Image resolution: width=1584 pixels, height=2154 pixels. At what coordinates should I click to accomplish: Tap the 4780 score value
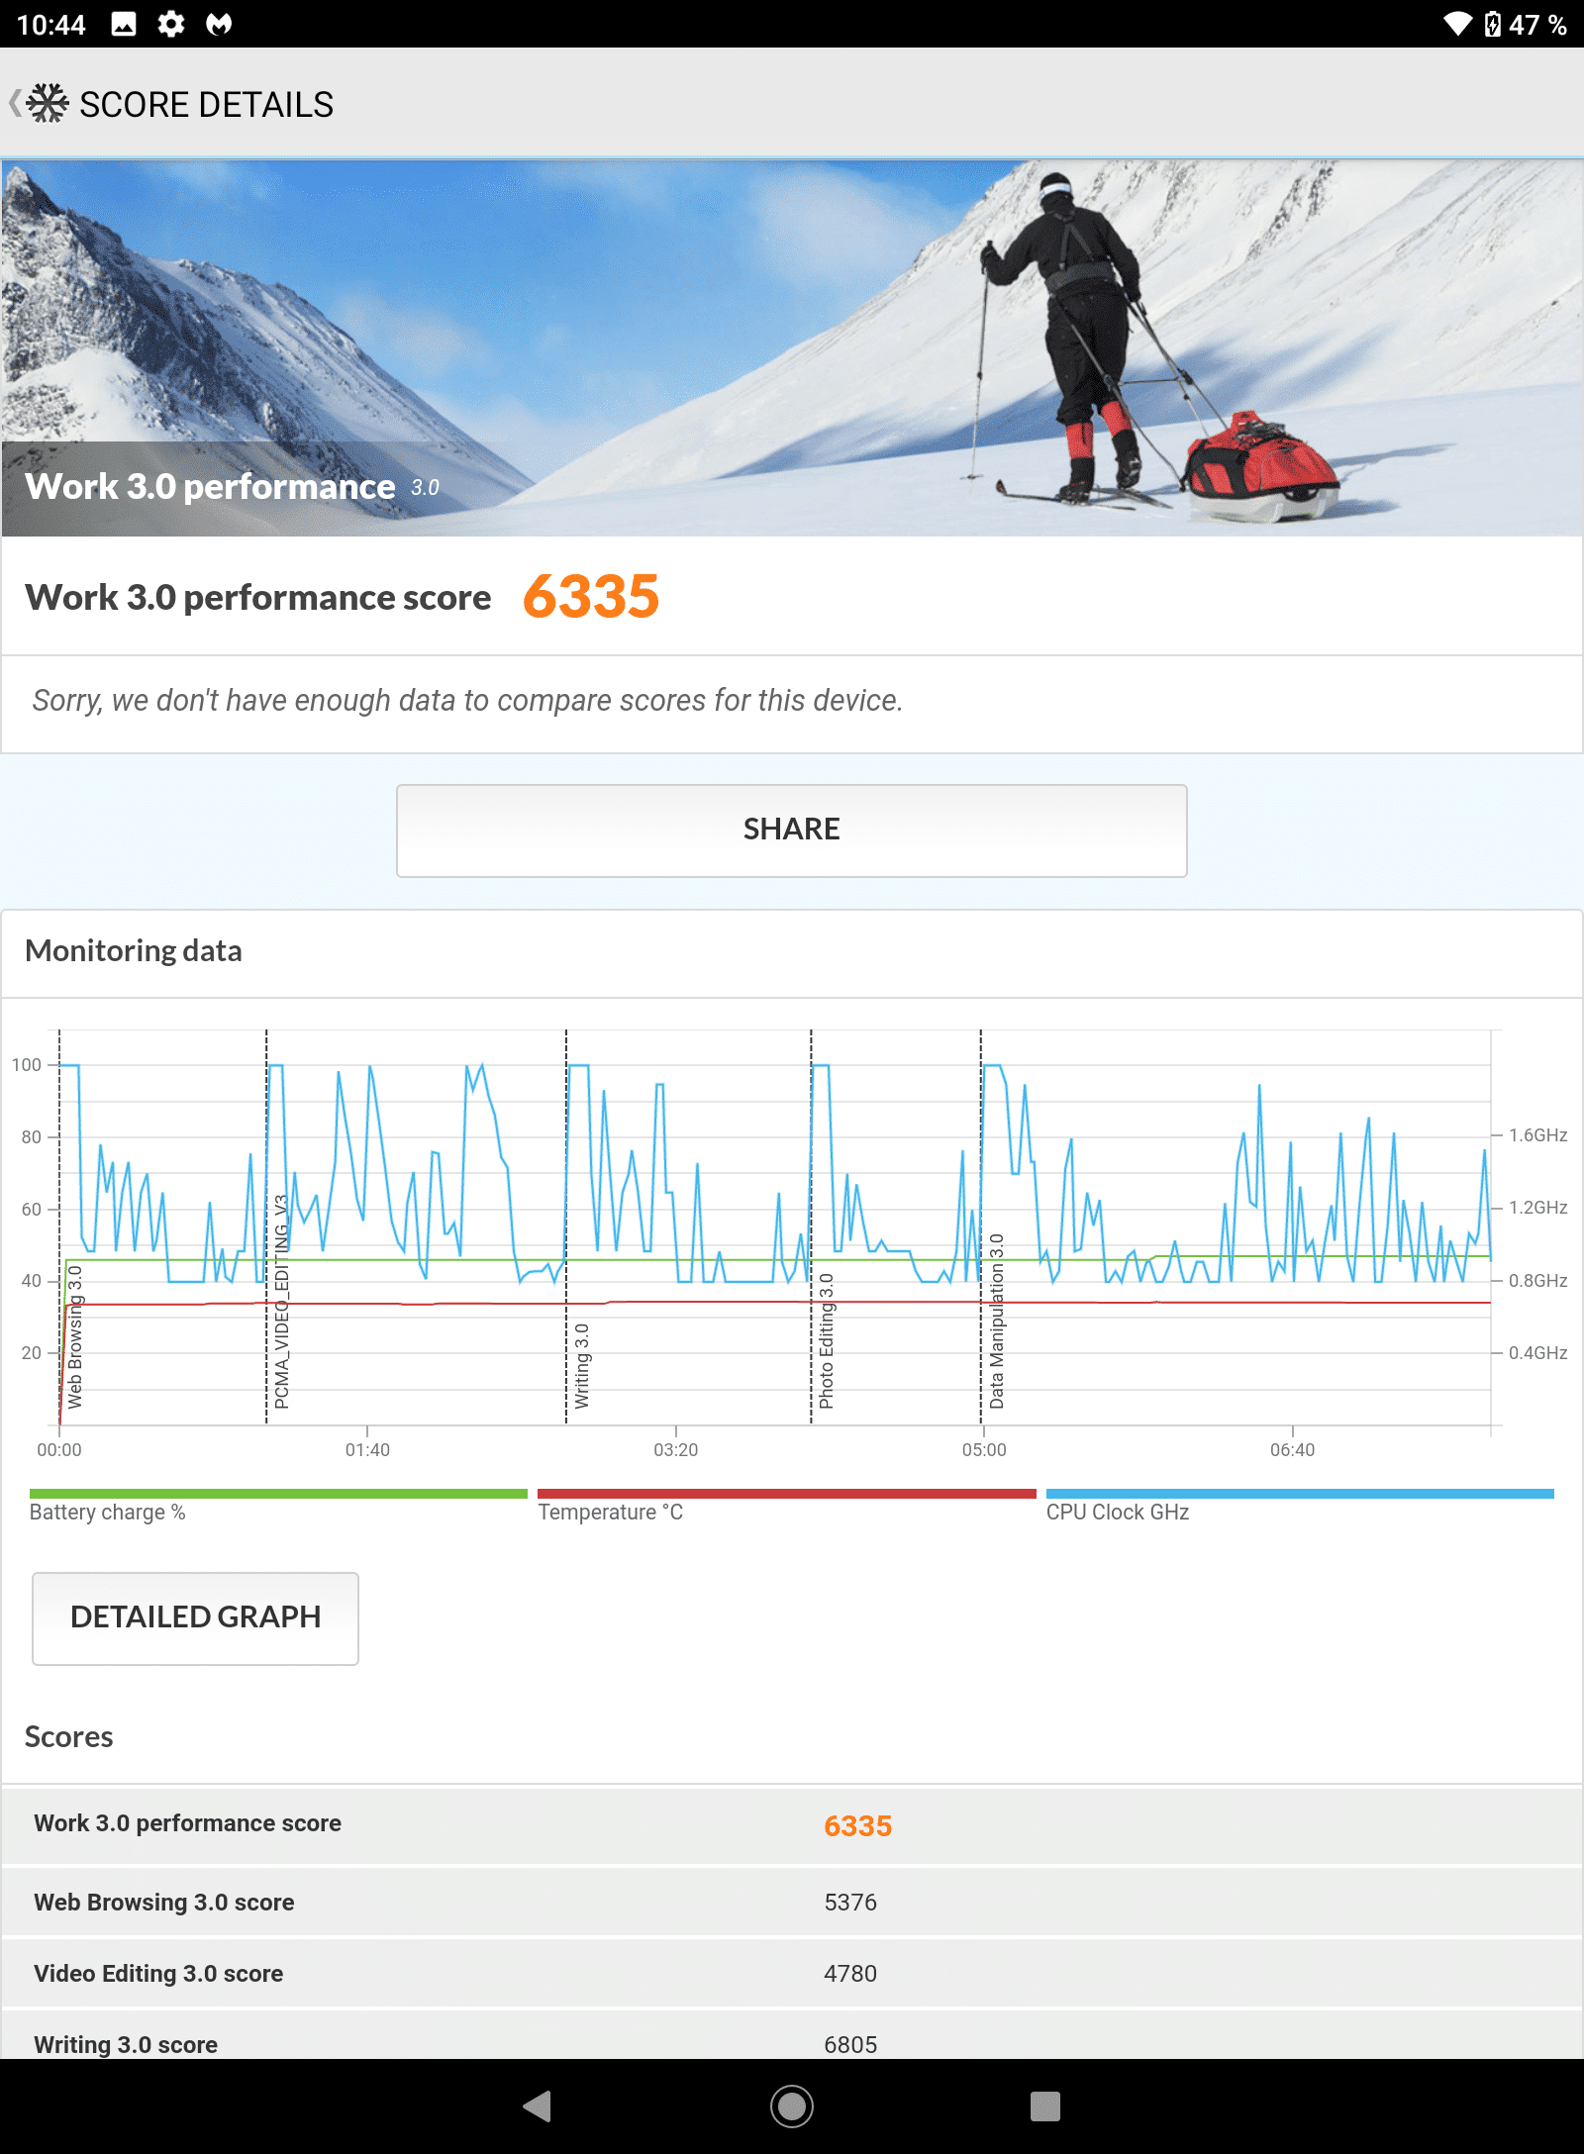click(850, 1974)
